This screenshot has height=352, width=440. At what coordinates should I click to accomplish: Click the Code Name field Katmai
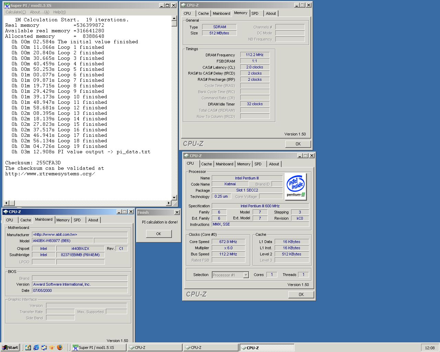pyautogui.click(x=230, y=184)
